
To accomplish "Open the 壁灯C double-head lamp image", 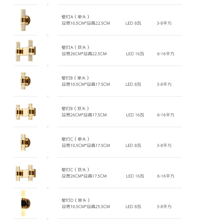I will [x=25, y=173].
